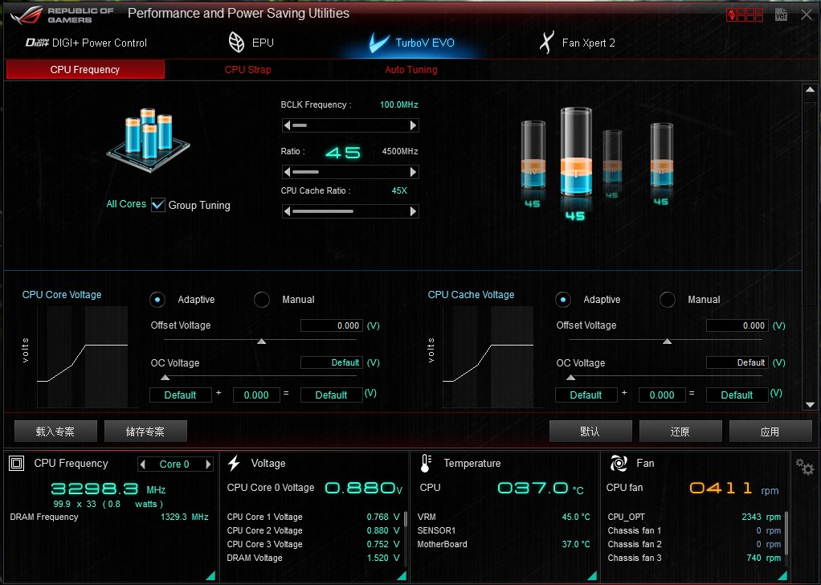The height and width of the screenshot is (585, 821).
Task: Click CPU Cache Offset Voltage slider handle
Action: [667, 341]
